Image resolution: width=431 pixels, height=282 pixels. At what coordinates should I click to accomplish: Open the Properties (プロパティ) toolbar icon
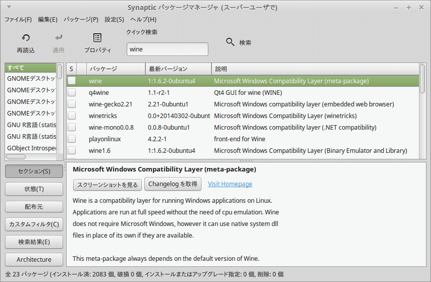point(97,38)
